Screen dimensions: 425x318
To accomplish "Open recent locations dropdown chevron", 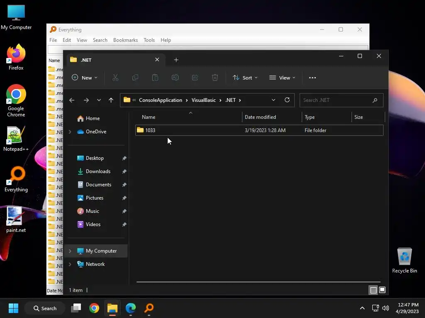I will tap(99, 100).
